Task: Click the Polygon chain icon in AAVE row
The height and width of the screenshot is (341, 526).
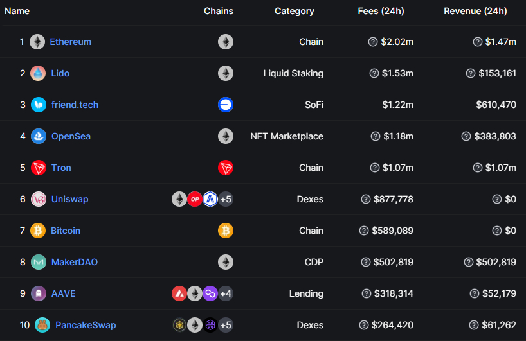Action: [210, 293]
